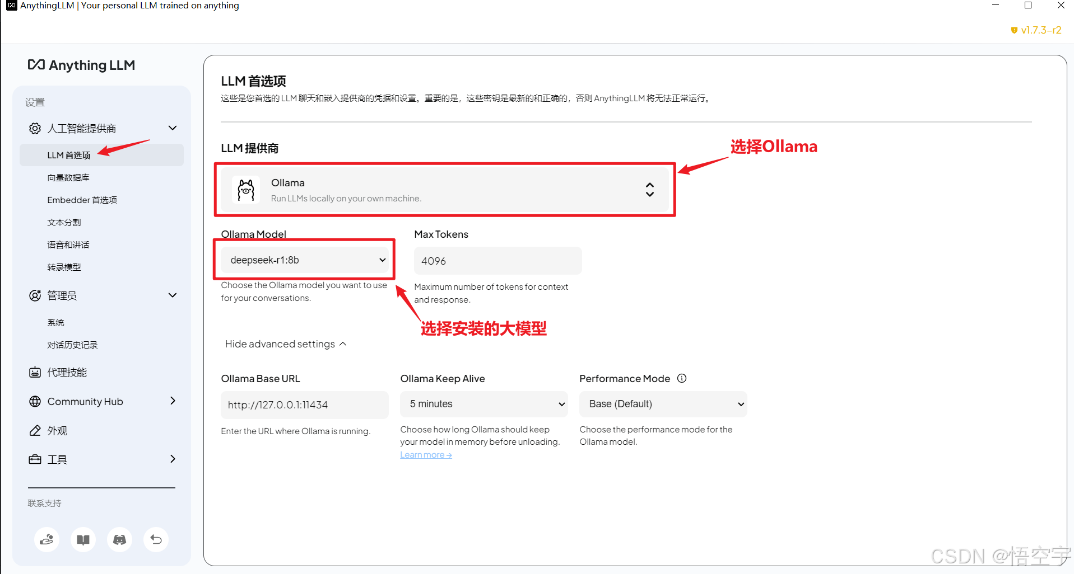Viewport: 1074px width, 574px height.
Task: Go to 对话历史记录 page
Action: [x=73, y=345]
